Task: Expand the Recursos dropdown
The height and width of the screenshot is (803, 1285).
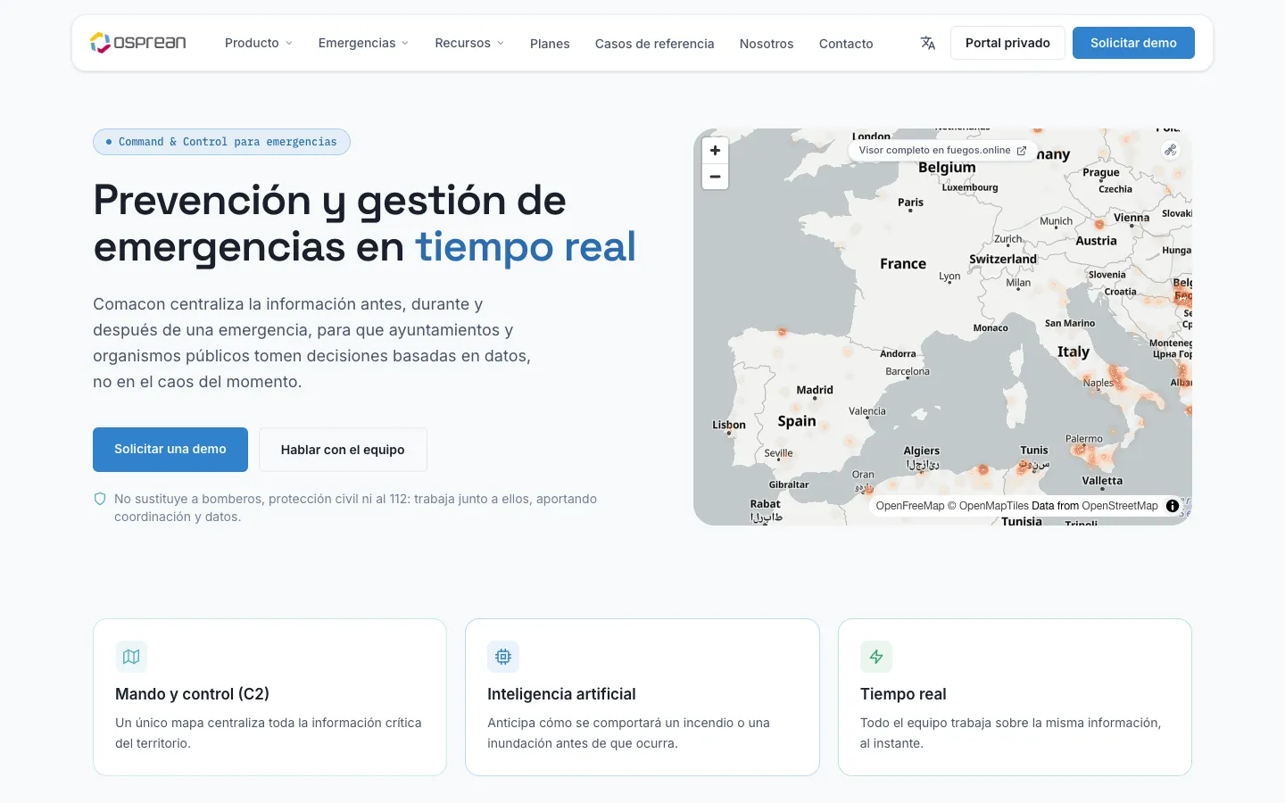Action: tap(469, 43)
